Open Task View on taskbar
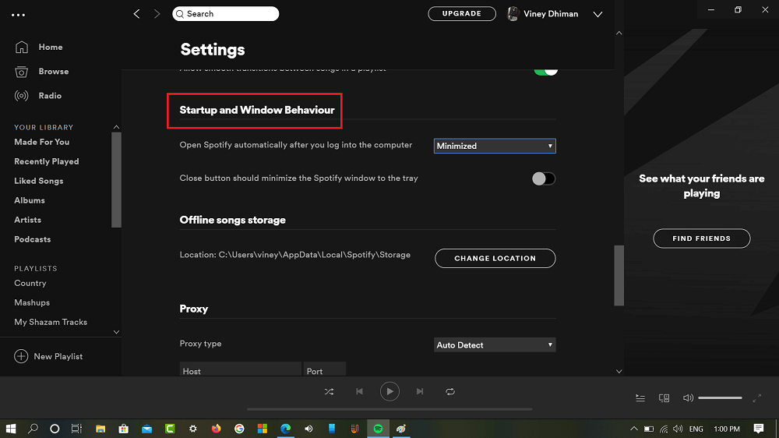The height and width of the screenshot is (438, 779). (x=76, y=429)
